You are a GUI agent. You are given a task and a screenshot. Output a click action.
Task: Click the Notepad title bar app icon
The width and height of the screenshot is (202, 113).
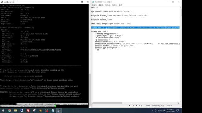(x=93, y=2)
